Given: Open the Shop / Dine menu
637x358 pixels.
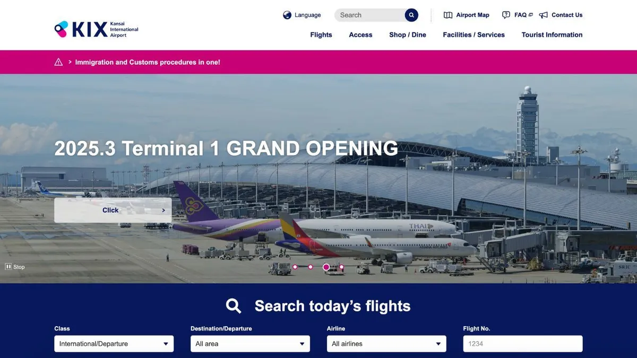Looking at the screenshot, I should coord(408,34).
